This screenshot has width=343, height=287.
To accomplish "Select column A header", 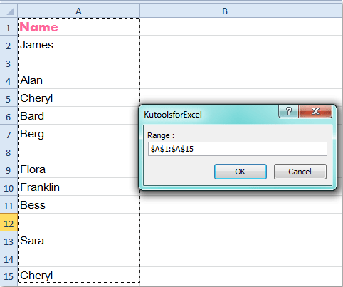I will 78,11.
